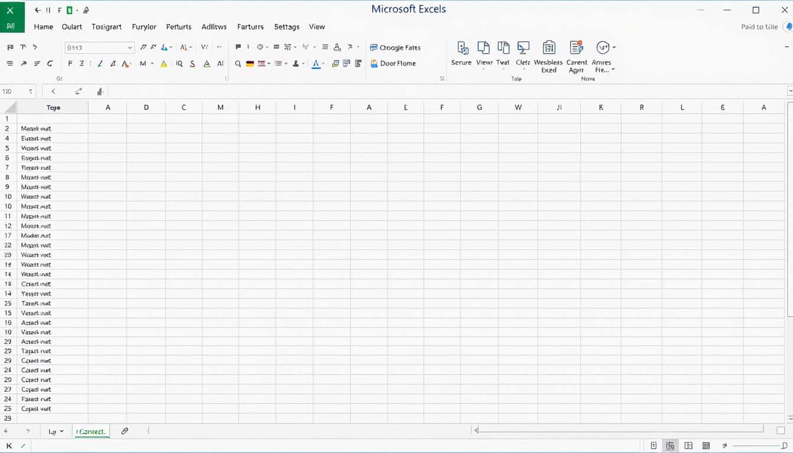793x453 pixels.
Task: Open the Settags tab
Action: tap(287, 27)
